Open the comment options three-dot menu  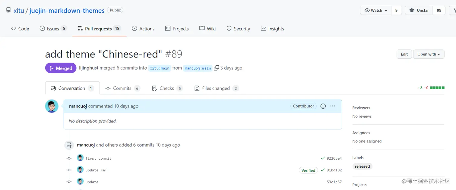click(x=332, y=106)
